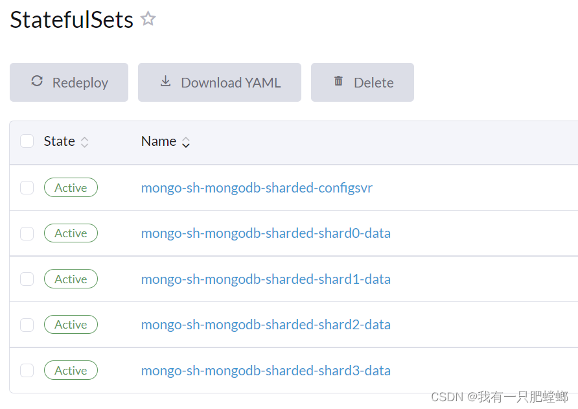Open mongo-sh-mongodb-sharded-shard2-data link
The height and width of the screenshot is (409, 578).
point(266,325)
